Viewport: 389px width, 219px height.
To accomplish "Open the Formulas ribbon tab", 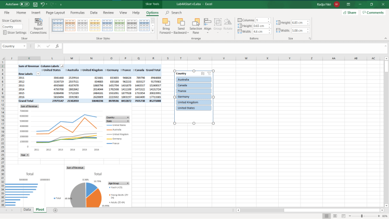I will [77, 12].
